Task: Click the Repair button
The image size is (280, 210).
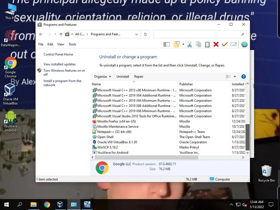Action: point(139,77)
